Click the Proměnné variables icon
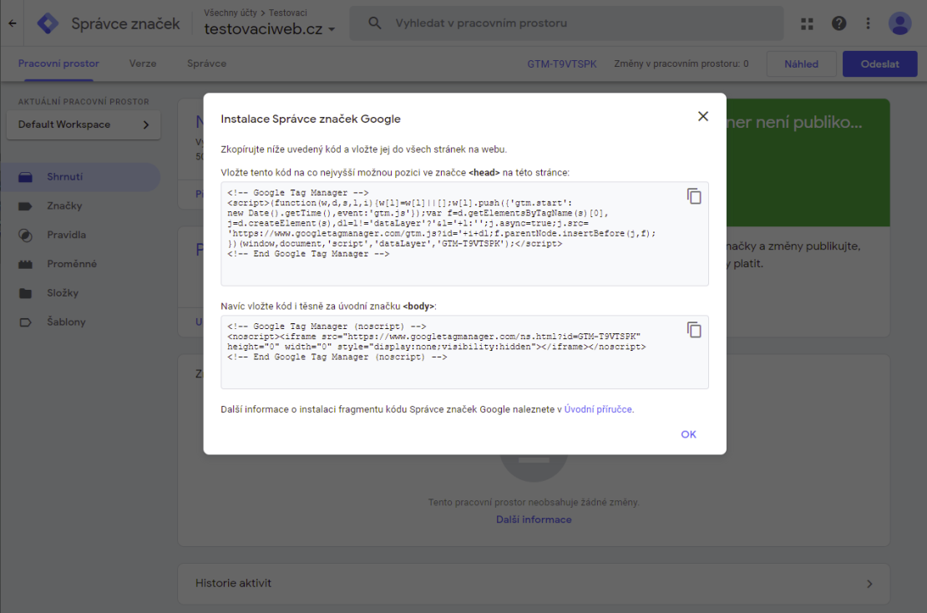The width and height of the screenshot is (927, 613). [25, 264]
